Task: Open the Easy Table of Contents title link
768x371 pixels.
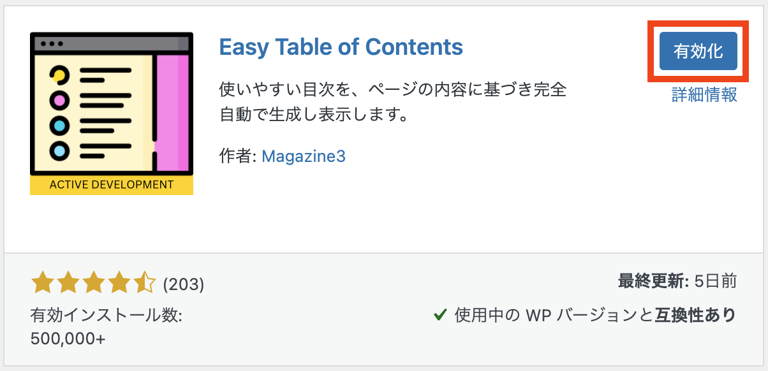Action: pyautogui.click(x=341, y=47)
